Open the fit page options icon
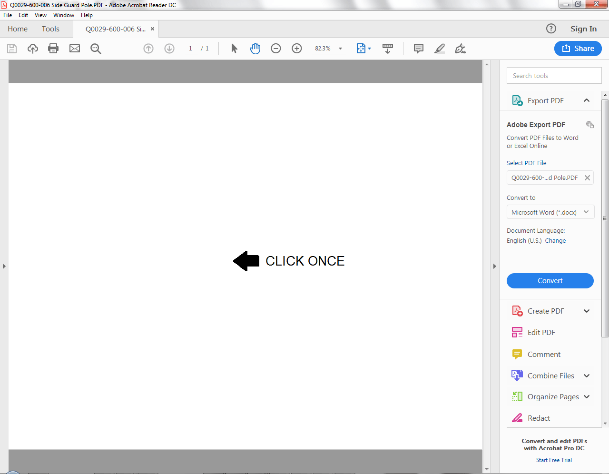 363,49
